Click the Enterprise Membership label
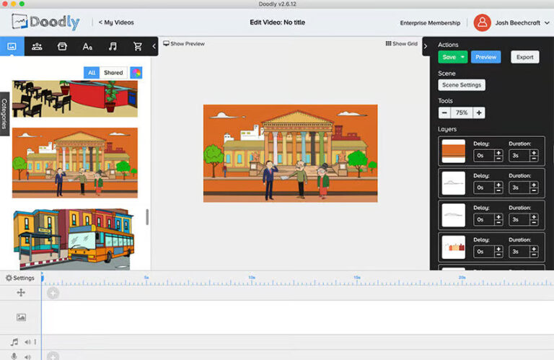The width and height of the screenshot is (554, 360). click(430, 23)
